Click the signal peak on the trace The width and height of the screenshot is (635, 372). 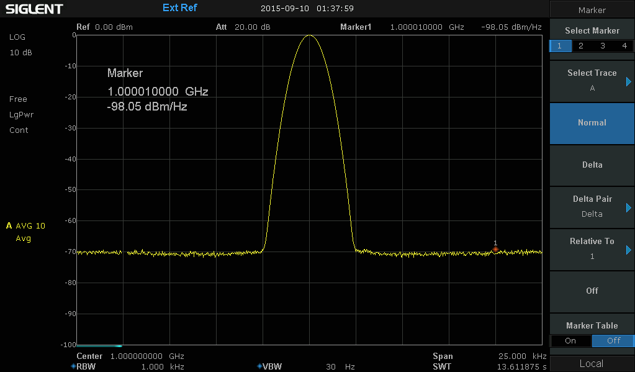point(309,35)
